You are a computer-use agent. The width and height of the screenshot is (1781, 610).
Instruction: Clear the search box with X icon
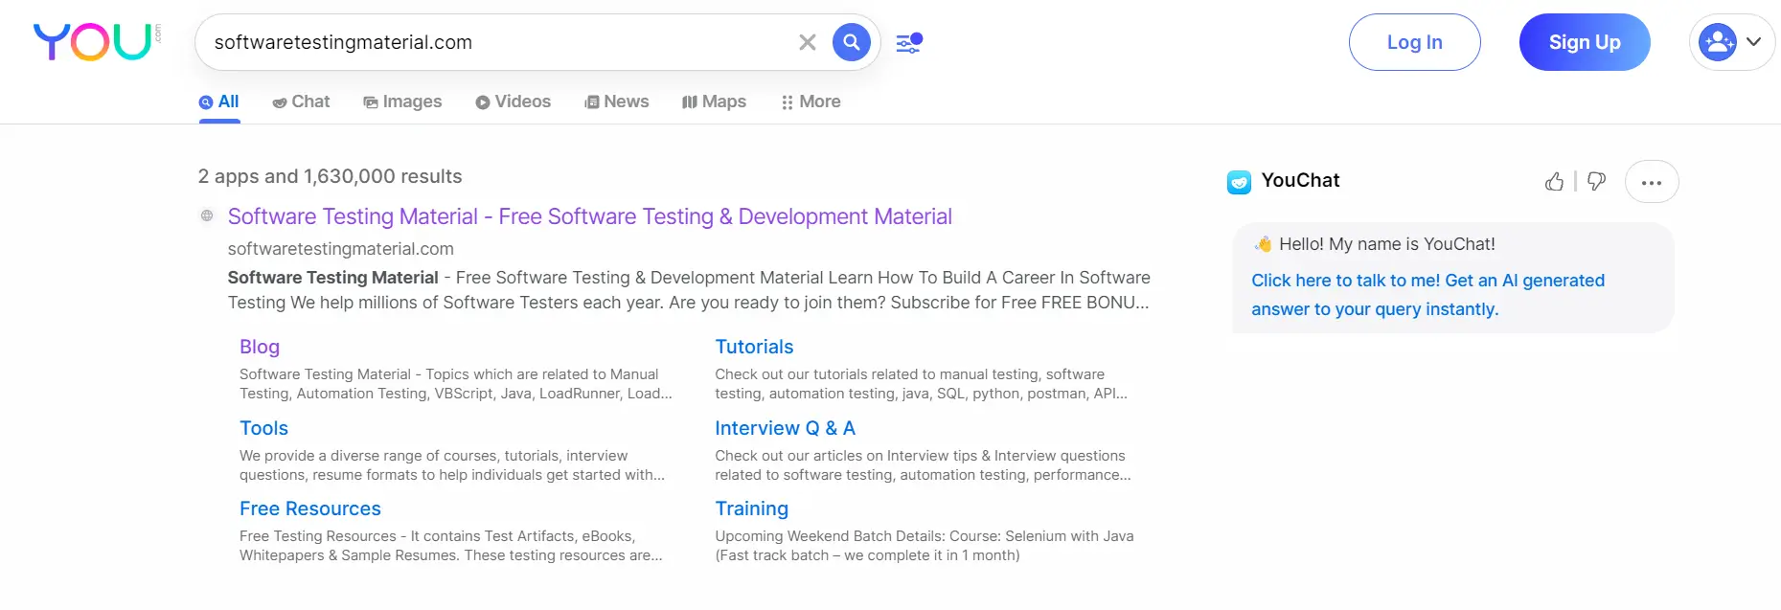click(x=808, y=42)
